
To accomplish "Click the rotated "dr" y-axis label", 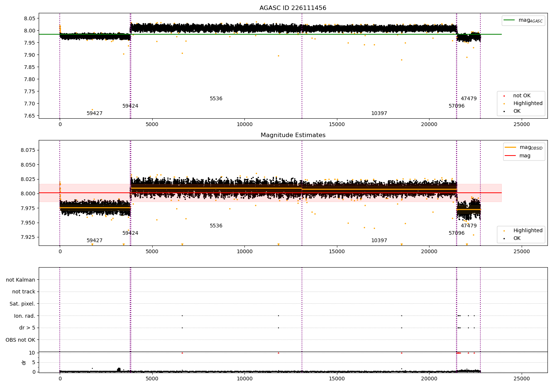I will point(24,362).
